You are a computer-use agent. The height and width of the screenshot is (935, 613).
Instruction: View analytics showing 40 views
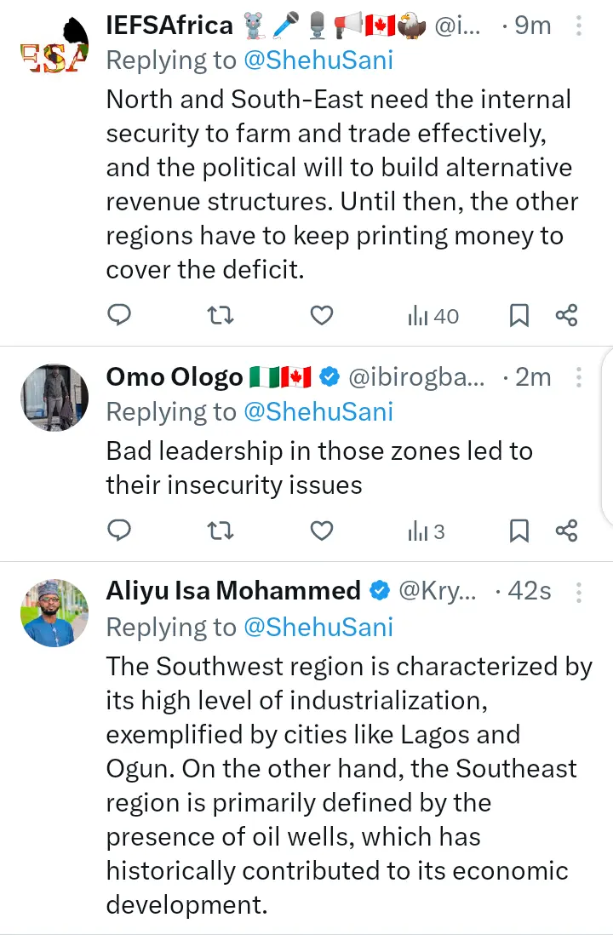click(x=433, y=316)
